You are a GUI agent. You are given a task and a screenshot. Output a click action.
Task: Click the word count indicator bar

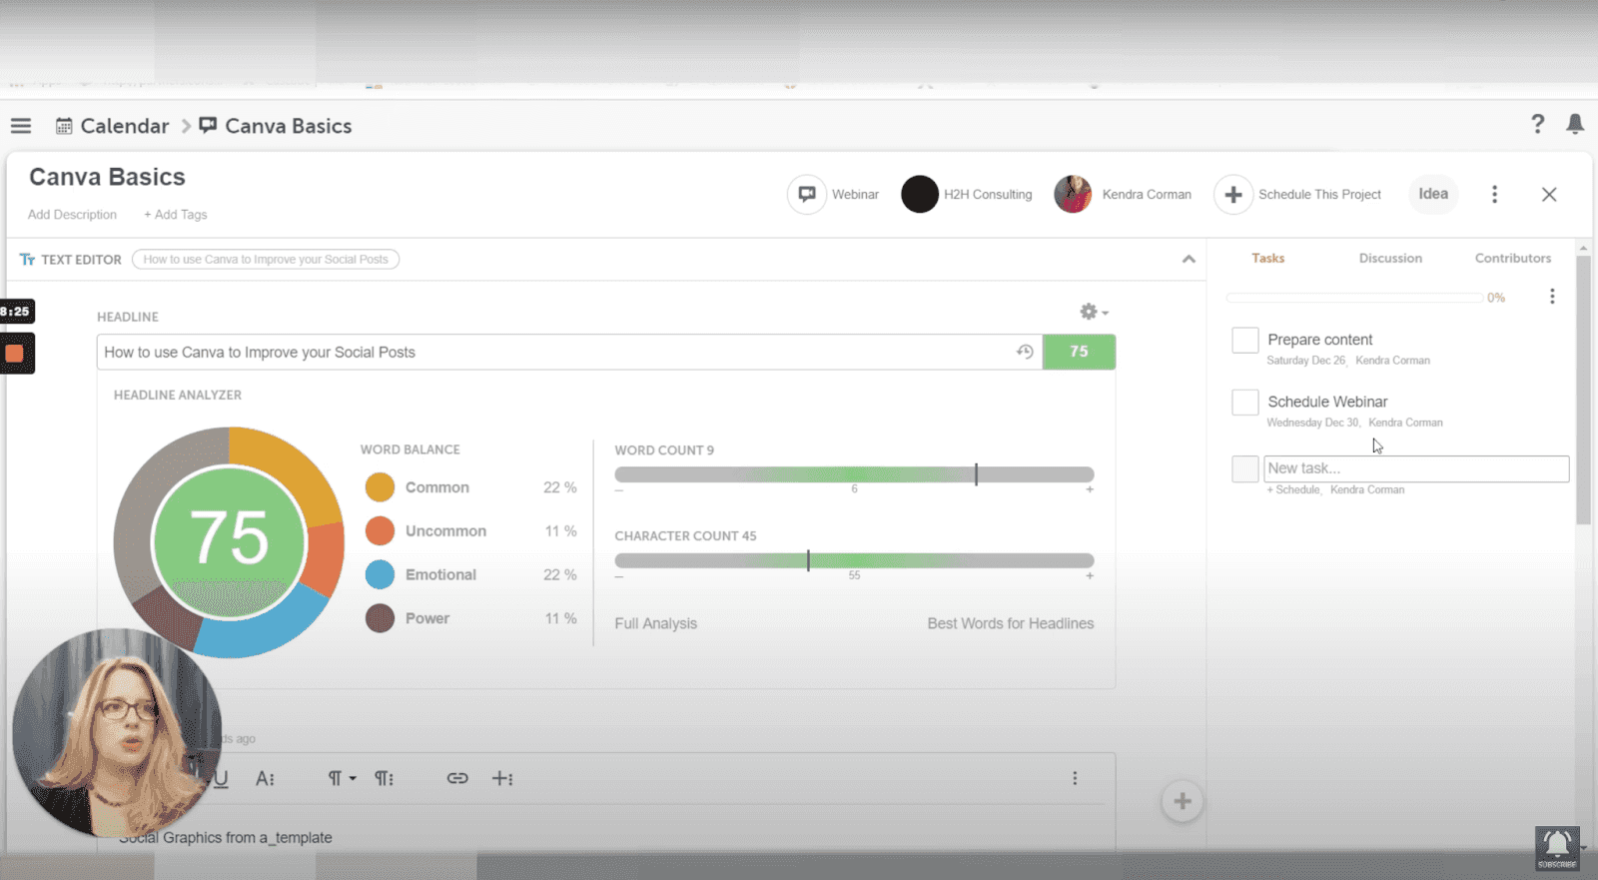tap(854, 474)
